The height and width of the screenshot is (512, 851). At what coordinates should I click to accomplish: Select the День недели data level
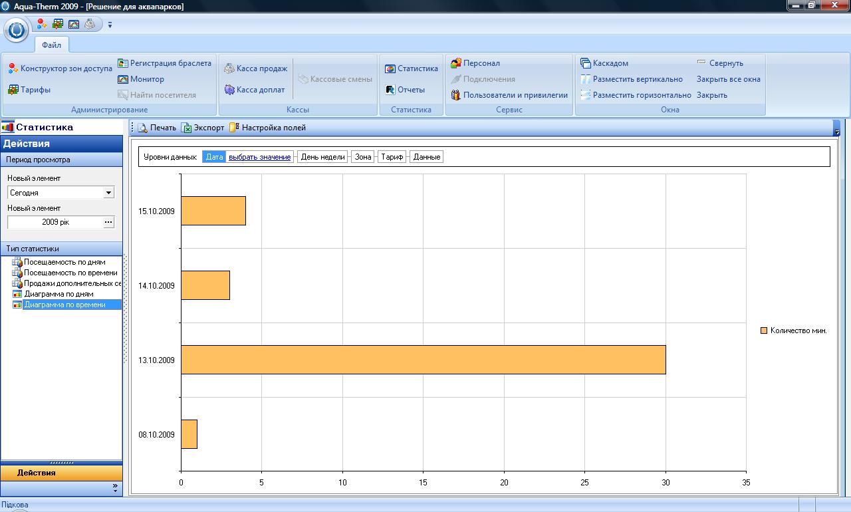(322, 157)
